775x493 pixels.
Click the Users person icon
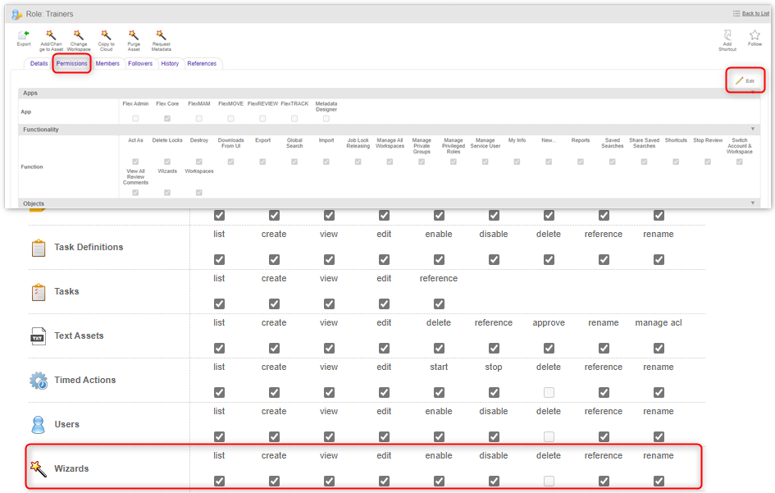(38, 425)
